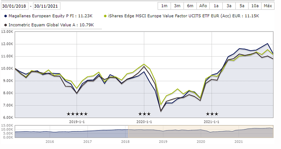Click the three-star rating near 2021-1-1
The height and width of the screenshot is (149, 281).
tap(212, 114)
